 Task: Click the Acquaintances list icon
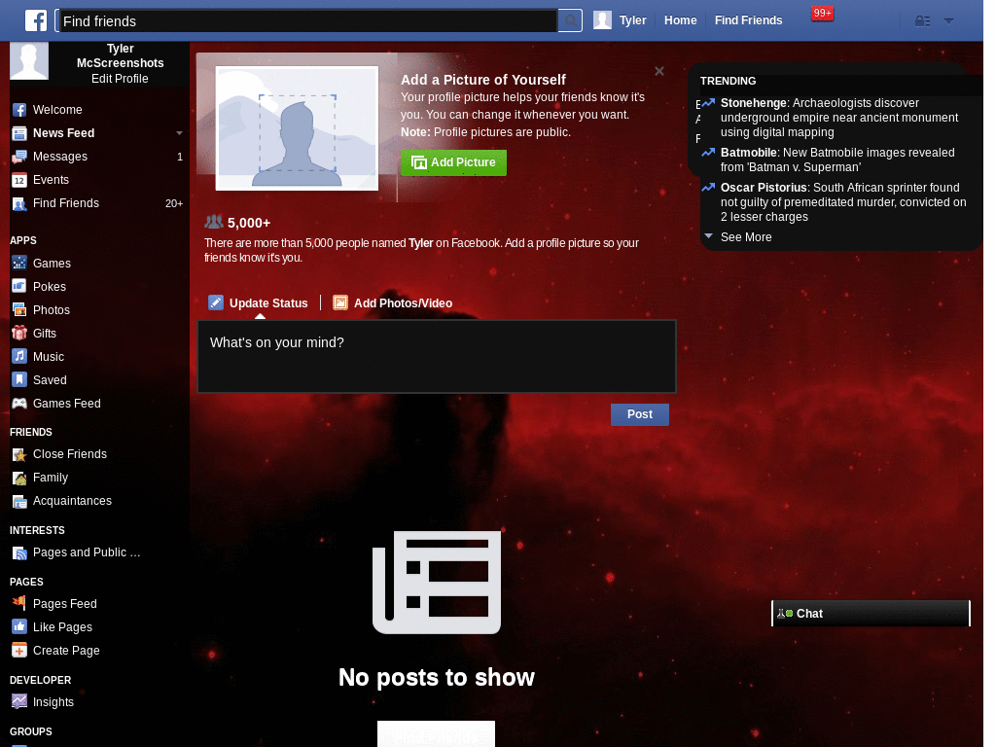coord(19,501)
